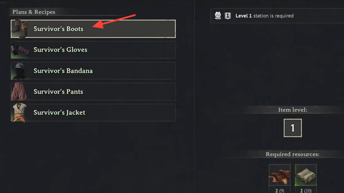Click the Survivor's Bandana head icon
Viewport: 344px width, 193px height.
click(x=19, y=71)
